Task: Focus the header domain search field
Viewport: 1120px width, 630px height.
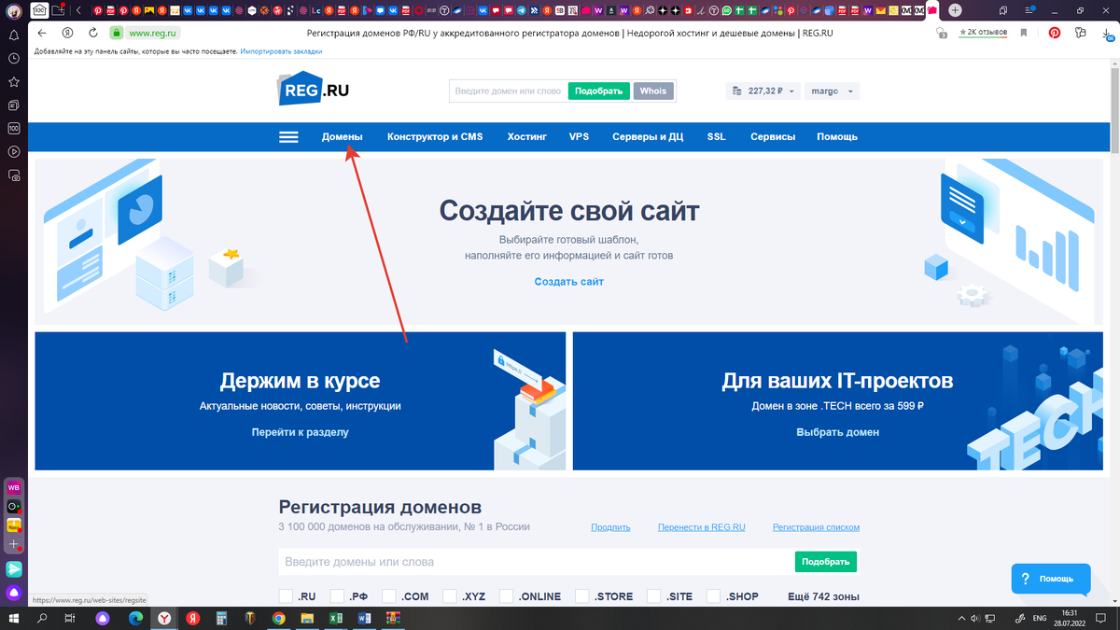Action: click(x=508, y=91)
